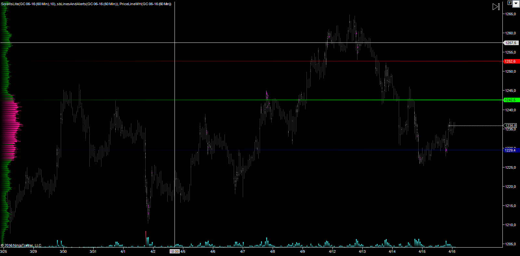Click the F fixed-scale indicator icon
This screenshot has height=256, width=520.
point(509,3)
